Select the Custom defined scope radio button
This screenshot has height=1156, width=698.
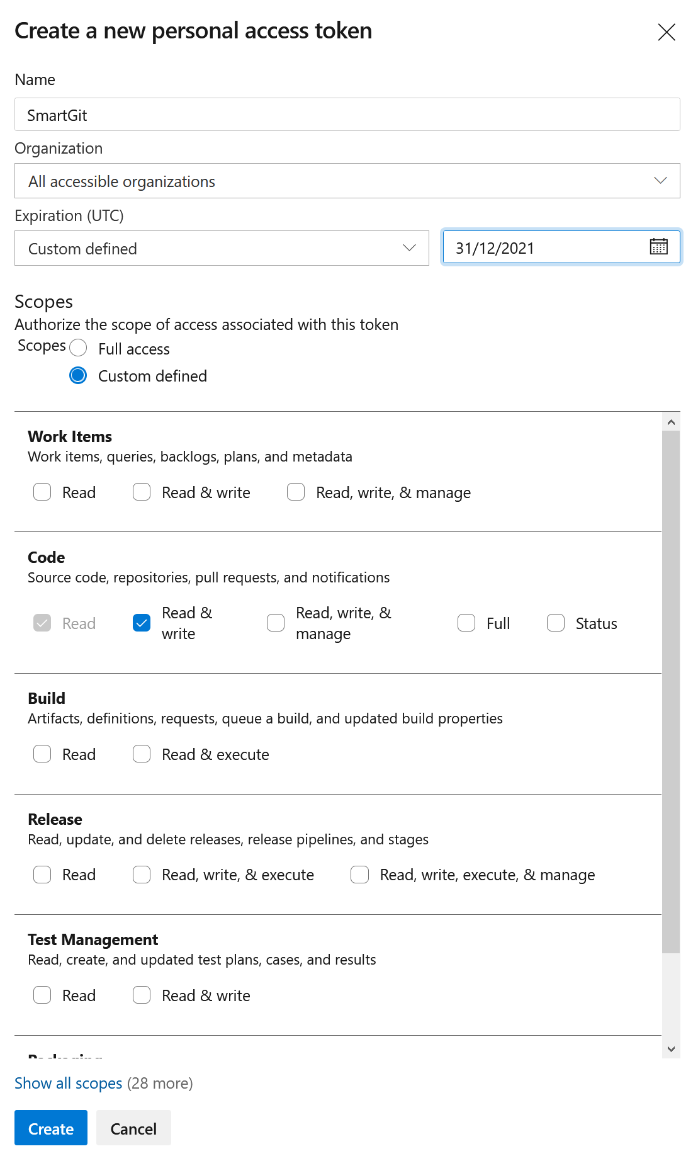point(78,376)
